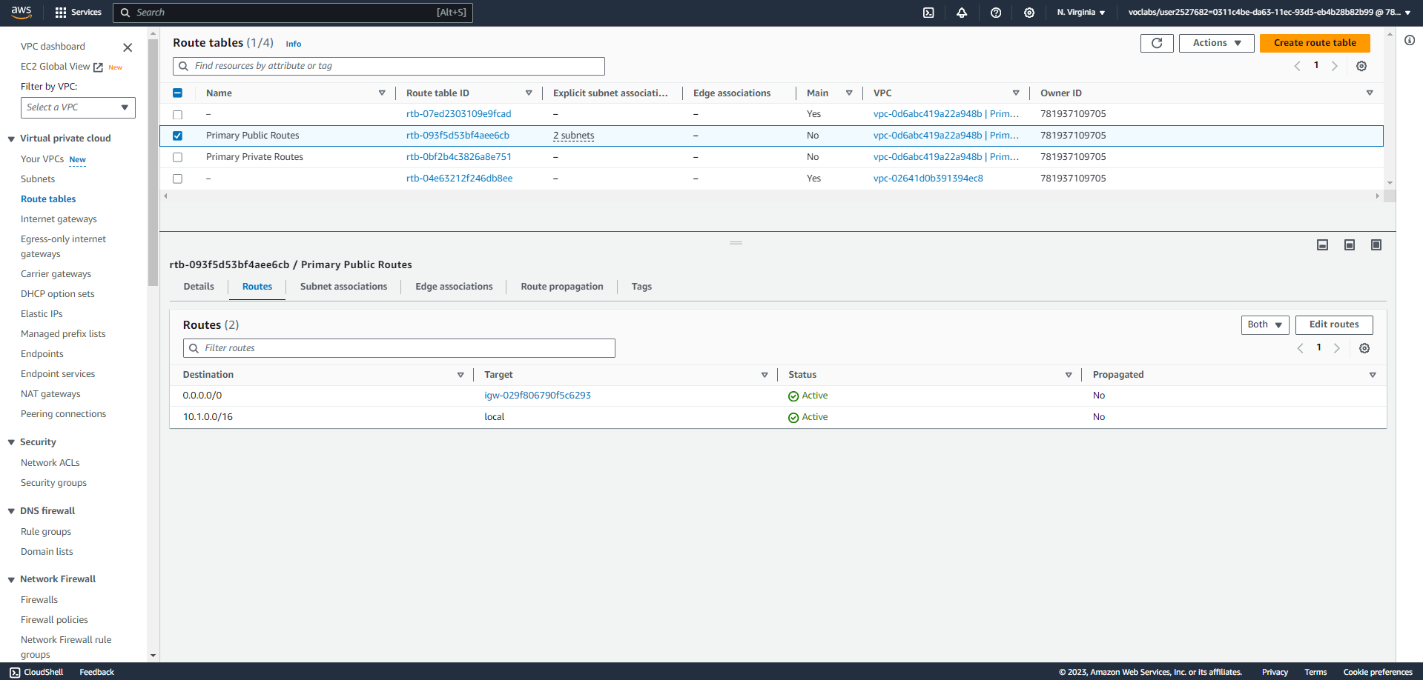Select the Primary Private Routes checkbox

(x=177, y=157)
